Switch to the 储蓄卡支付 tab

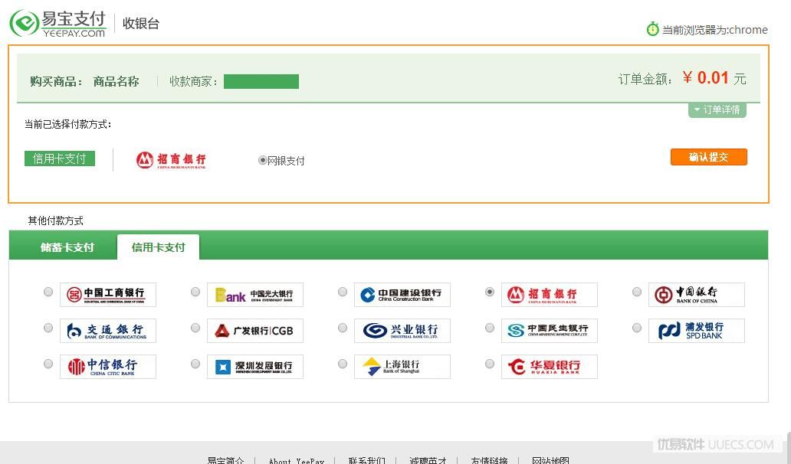click(67, 247)
